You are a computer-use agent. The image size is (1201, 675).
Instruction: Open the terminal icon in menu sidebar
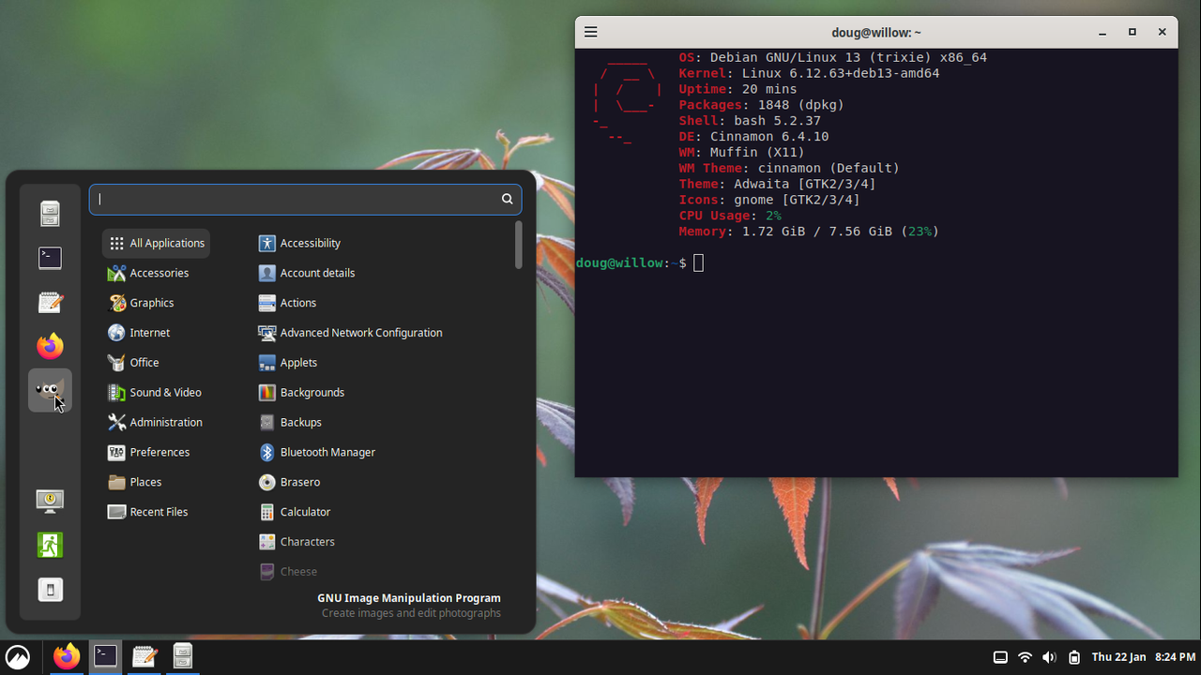click(50, 258)
